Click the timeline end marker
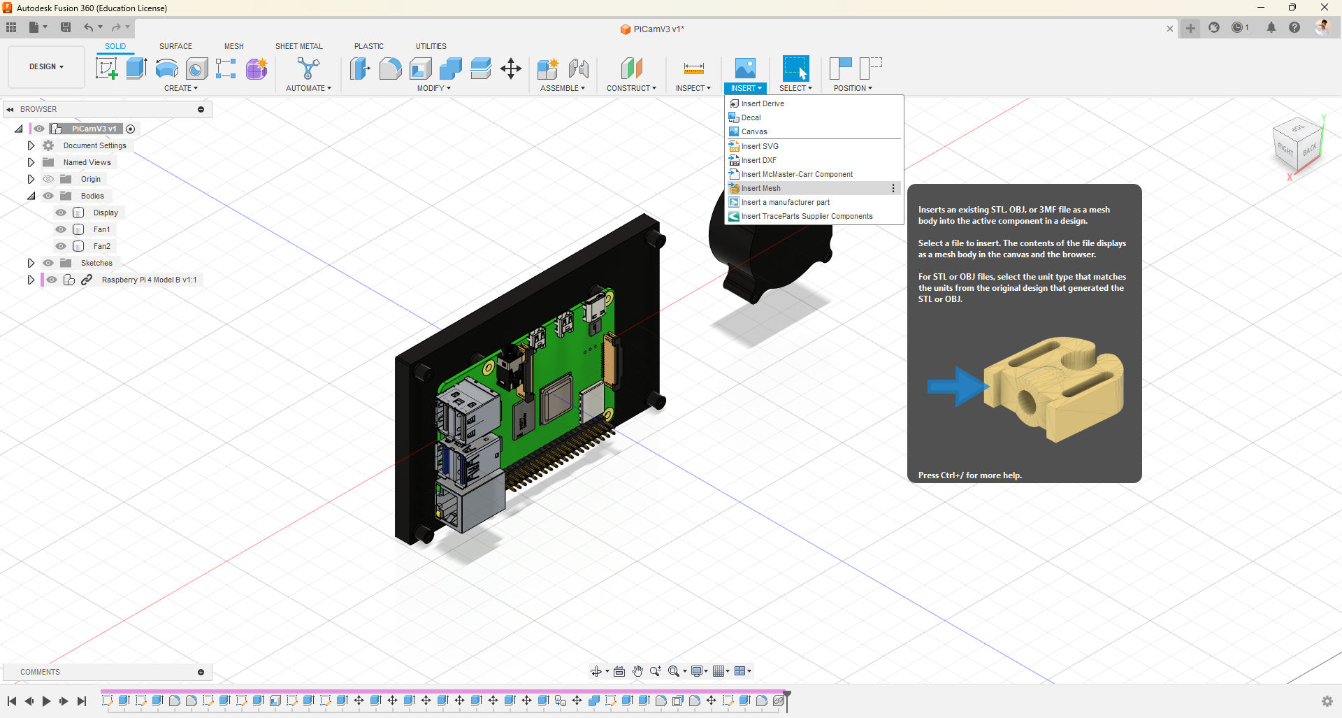The width and height of the screenshot is (1342, 718). click(787, 700)
